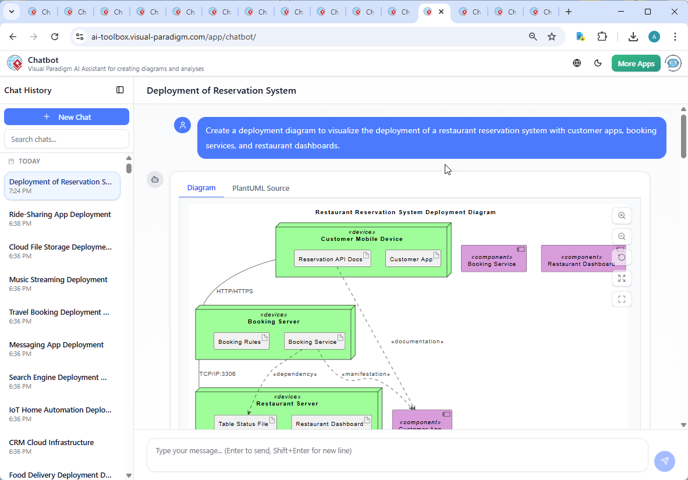Zoom out of the deployment diagram
688x480 pixels.
pyautogui.click(x=622, y=236)
